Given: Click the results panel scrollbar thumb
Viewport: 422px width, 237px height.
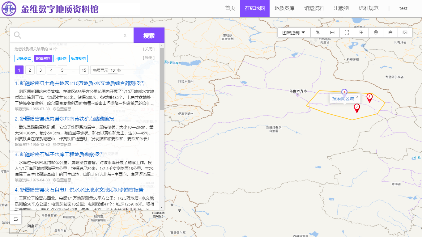Looking at the screenshot, I should pos(162,79).
